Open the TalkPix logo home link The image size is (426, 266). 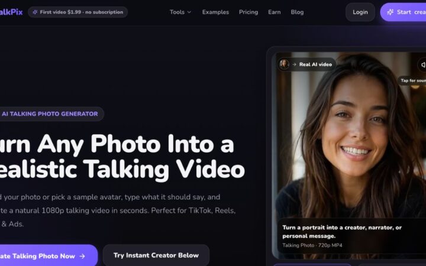coord(11,12)
